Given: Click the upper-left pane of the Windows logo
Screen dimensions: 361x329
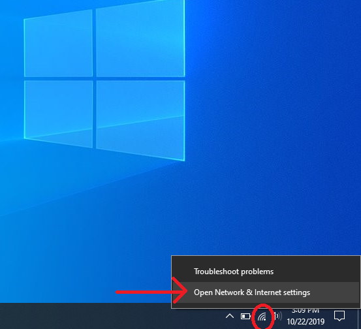Looking at the screenshot, I should [x=58, y=43].
